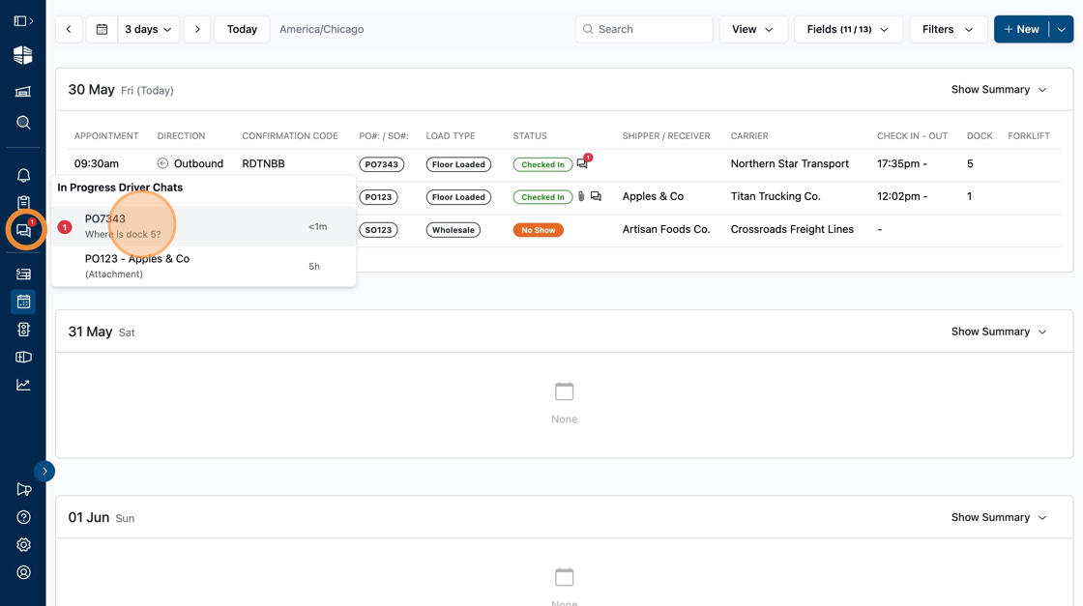Open the calendar sidebar icon
1083x606 pixels.
tap(23, 302)
